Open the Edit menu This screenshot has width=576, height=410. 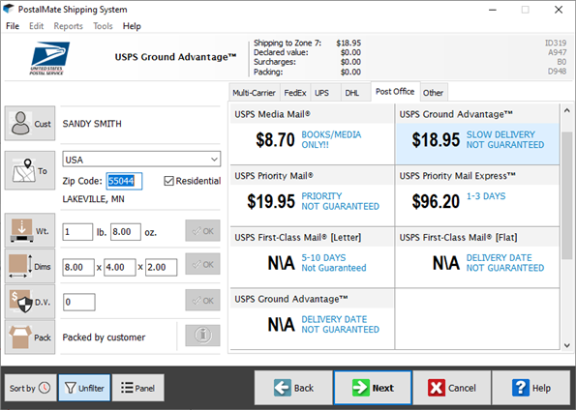(x=37, y=26)
